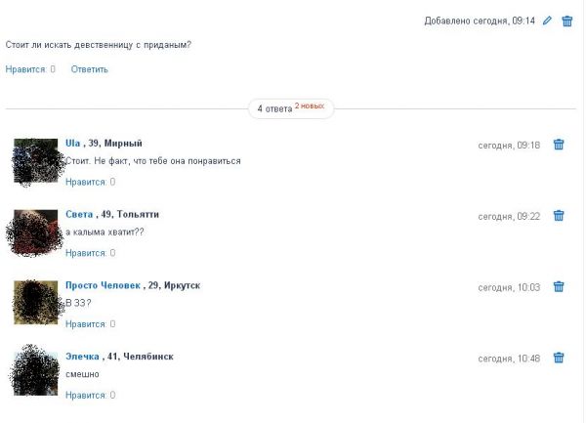Delete Просто Человек's answer with its trash icon
586x423 pixels.
(559, 286)
